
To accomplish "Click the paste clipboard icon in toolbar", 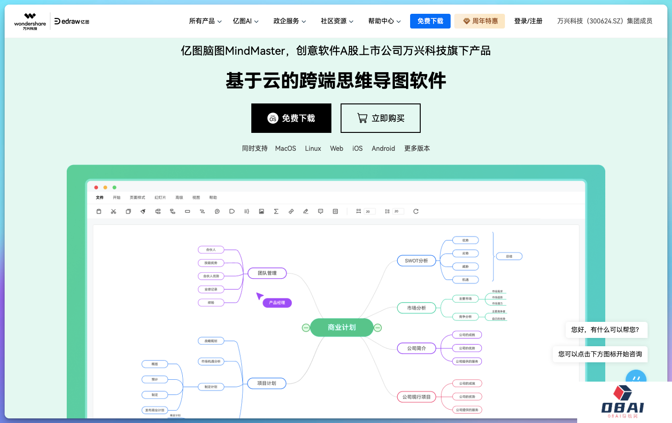I will pos(98,211).
